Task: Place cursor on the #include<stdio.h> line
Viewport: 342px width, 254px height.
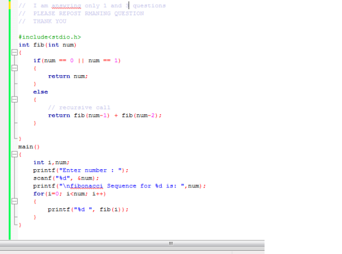Action: (49, 37)
